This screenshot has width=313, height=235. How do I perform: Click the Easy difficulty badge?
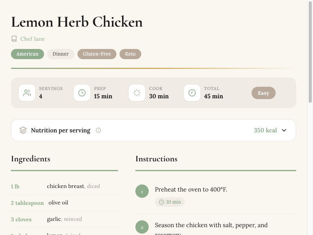point(263,93)
